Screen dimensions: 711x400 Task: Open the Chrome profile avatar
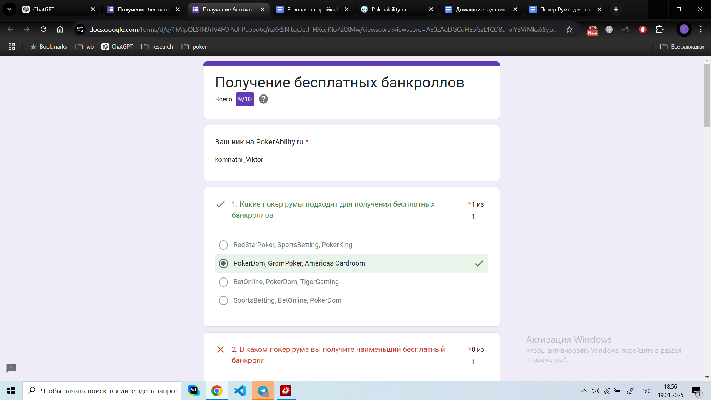684,29
